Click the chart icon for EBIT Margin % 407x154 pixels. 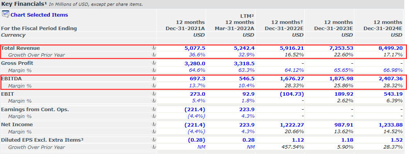click(x=154, y=101)
